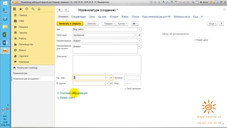The width and height of the screenshot is (227, 128).
Task: Open the Категория item link icon
Action: point(139,35)
